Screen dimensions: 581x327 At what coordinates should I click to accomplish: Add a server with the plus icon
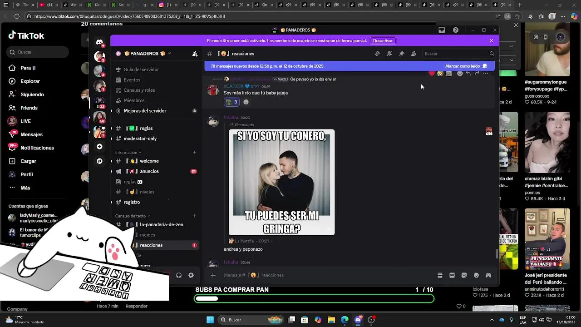click(x=99, y=147)
